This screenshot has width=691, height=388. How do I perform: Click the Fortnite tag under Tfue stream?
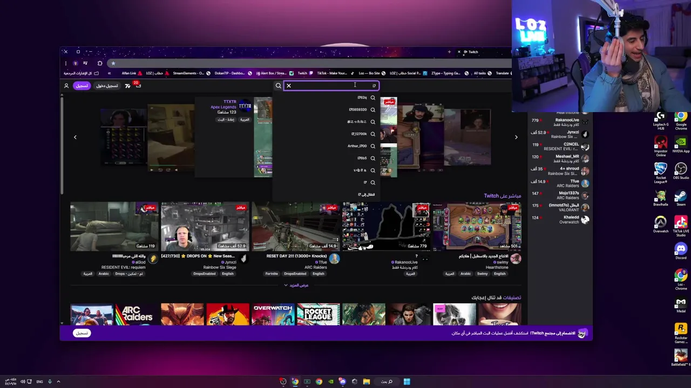[x=272, y=274]
